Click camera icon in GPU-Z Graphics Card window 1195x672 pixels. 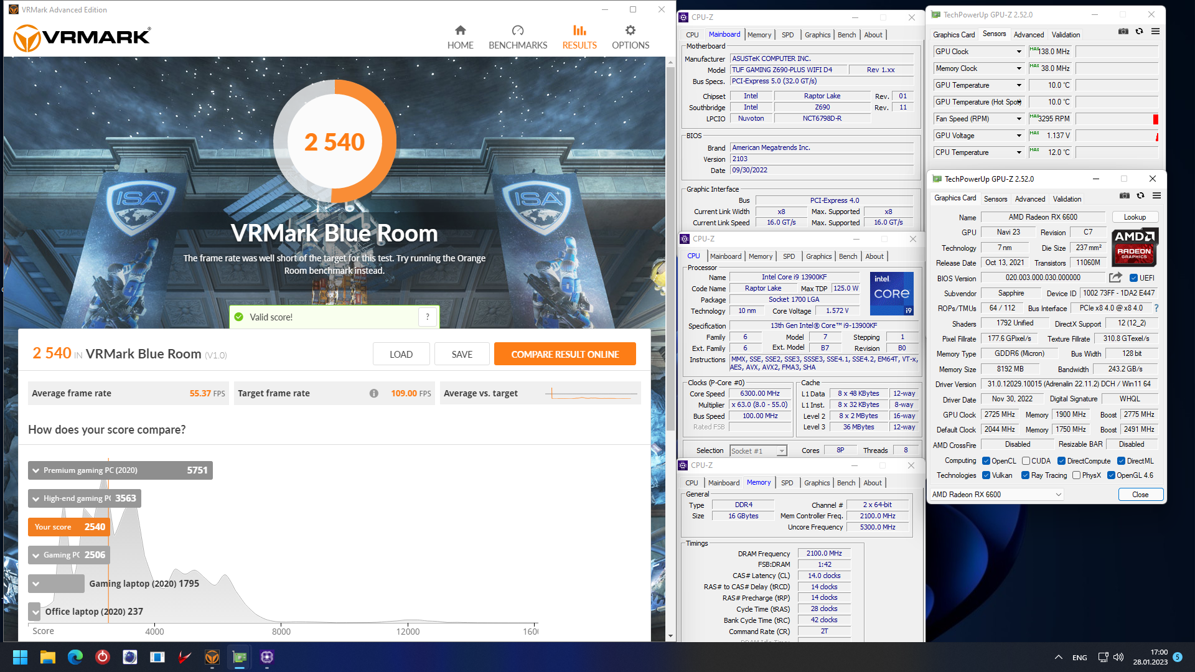(x=1125, y=195)
